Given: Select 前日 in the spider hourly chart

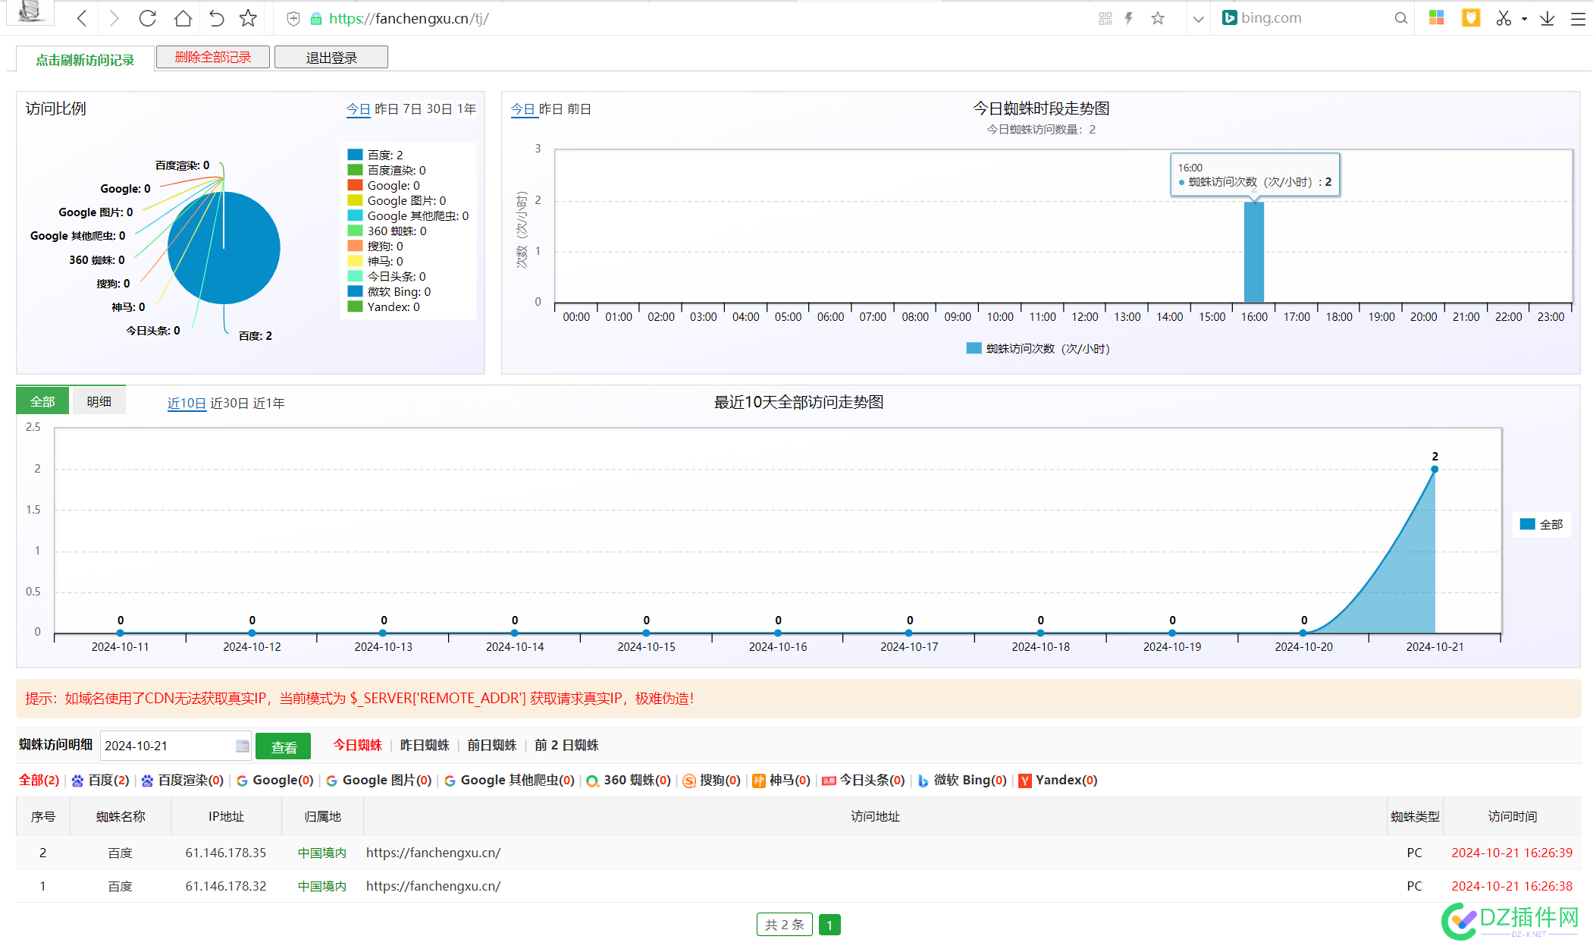Looking at the screenshot, I should [579, 109].
